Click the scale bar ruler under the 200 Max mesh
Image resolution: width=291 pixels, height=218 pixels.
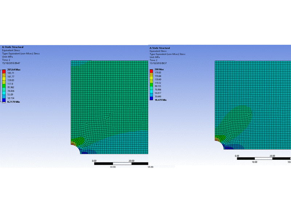tap(264, 158)
